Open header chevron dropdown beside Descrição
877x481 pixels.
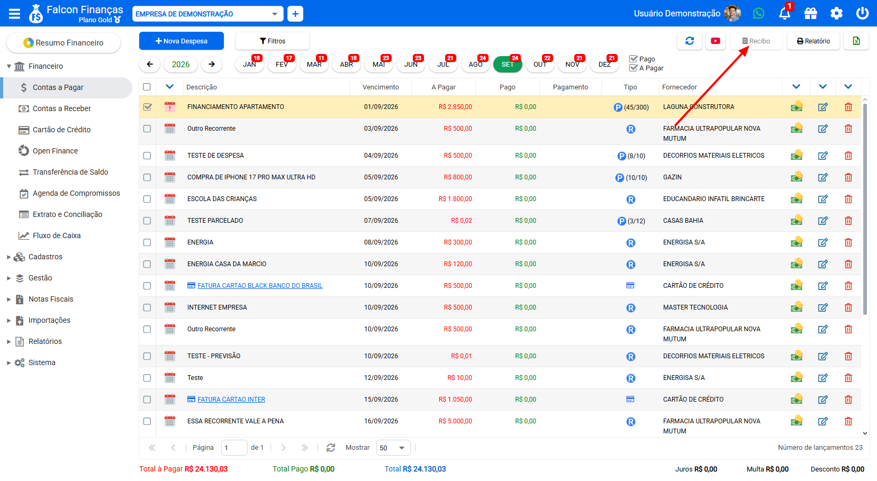click(x=170, y=87)
